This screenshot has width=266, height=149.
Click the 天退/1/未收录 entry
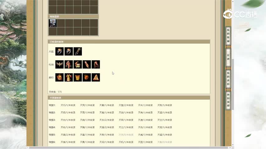(164, 113)
